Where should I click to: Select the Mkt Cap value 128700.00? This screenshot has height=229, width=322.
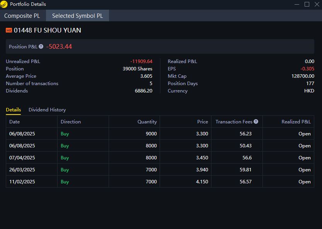pyautogui.click(x=303, y=76)
